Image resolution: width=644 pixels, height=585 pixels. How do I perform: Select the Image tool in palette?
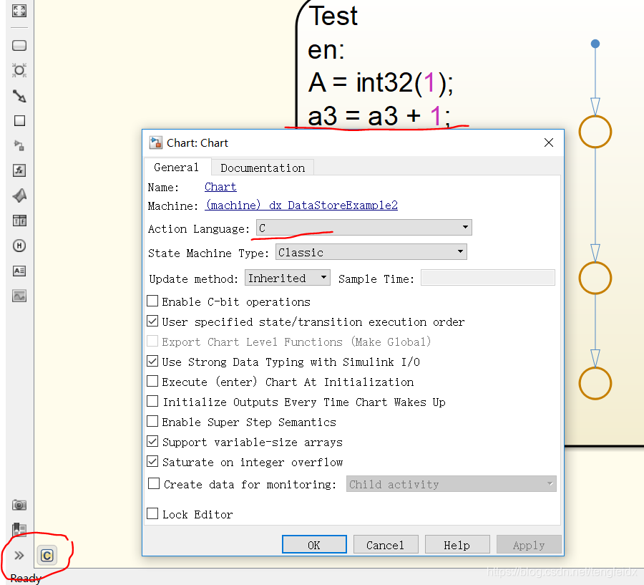pyautogui.click(x=19, y=296)
